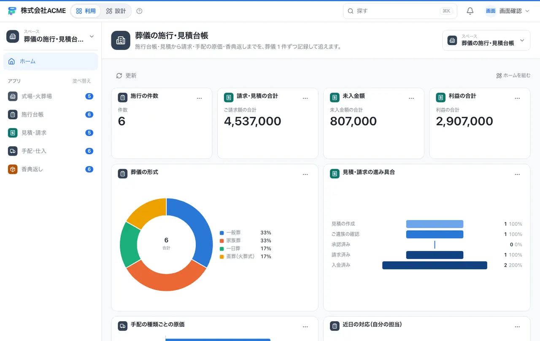Click the notification bell icon
Viewport: 540px width, 341px height.
coord(470,11)
